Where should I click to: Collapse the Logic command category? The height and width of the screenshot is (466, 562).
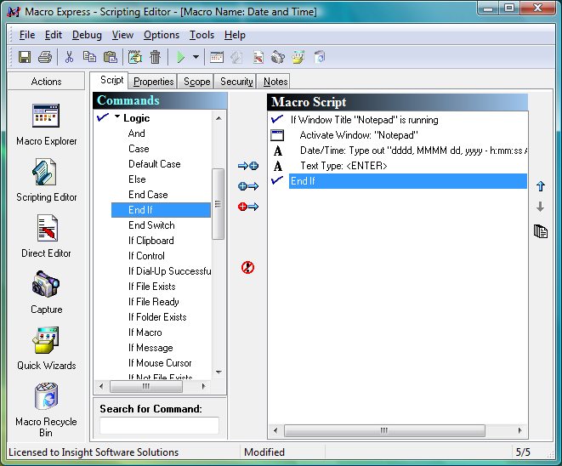117,116
